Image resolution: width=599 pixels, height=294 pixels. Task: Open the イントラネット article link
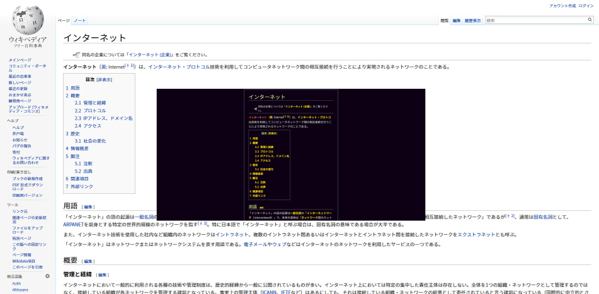232,235
